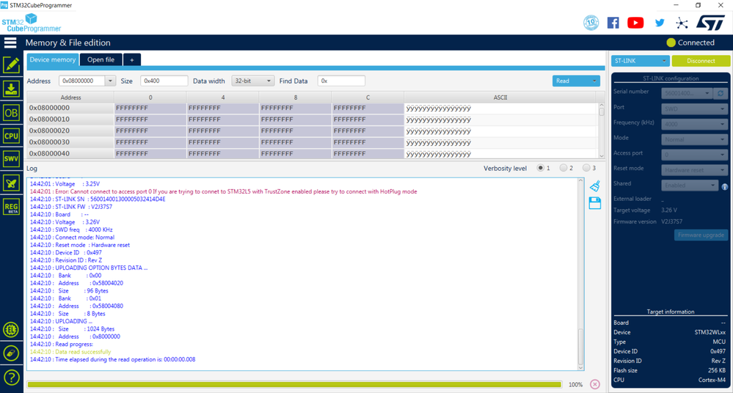Viewport: 733px width, 393px height.
Task: Open the SWV viewer icon
Action: click(11, 159)
